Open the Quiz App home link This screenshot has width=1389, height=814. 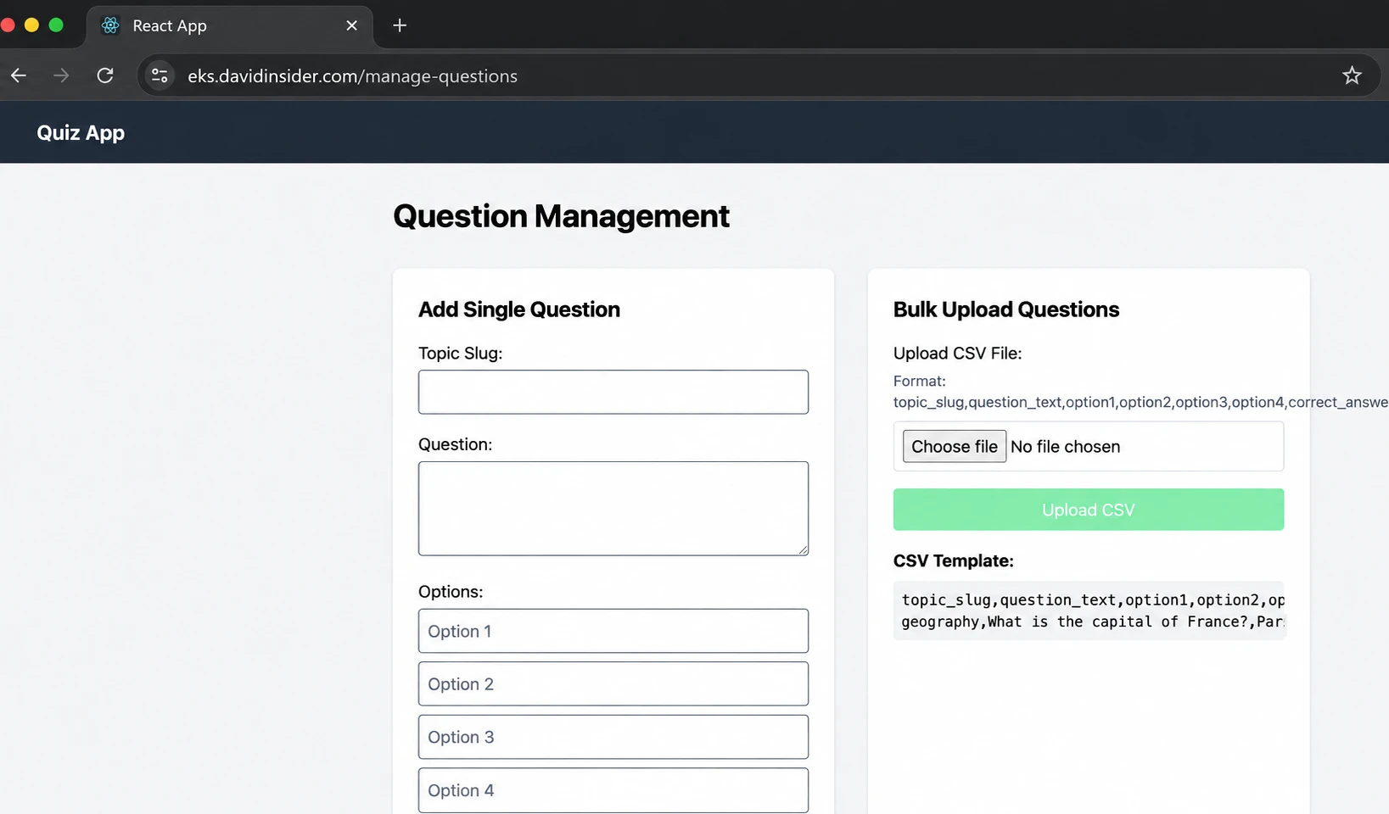[x=81, y=132]
